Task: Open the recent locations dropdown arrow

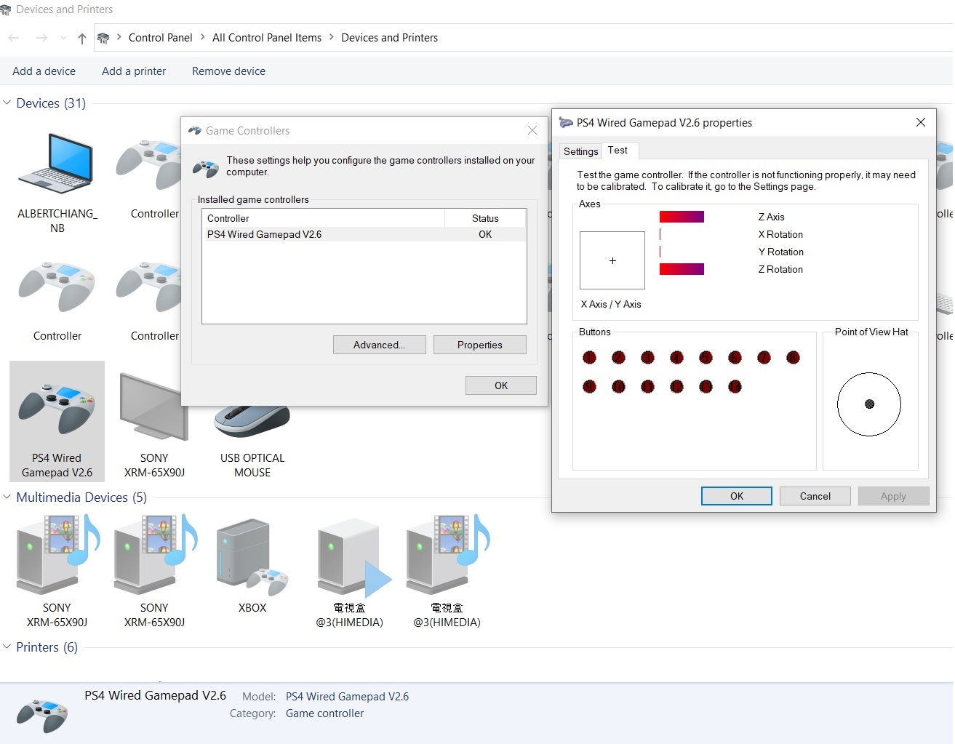Action: (63, 38)
